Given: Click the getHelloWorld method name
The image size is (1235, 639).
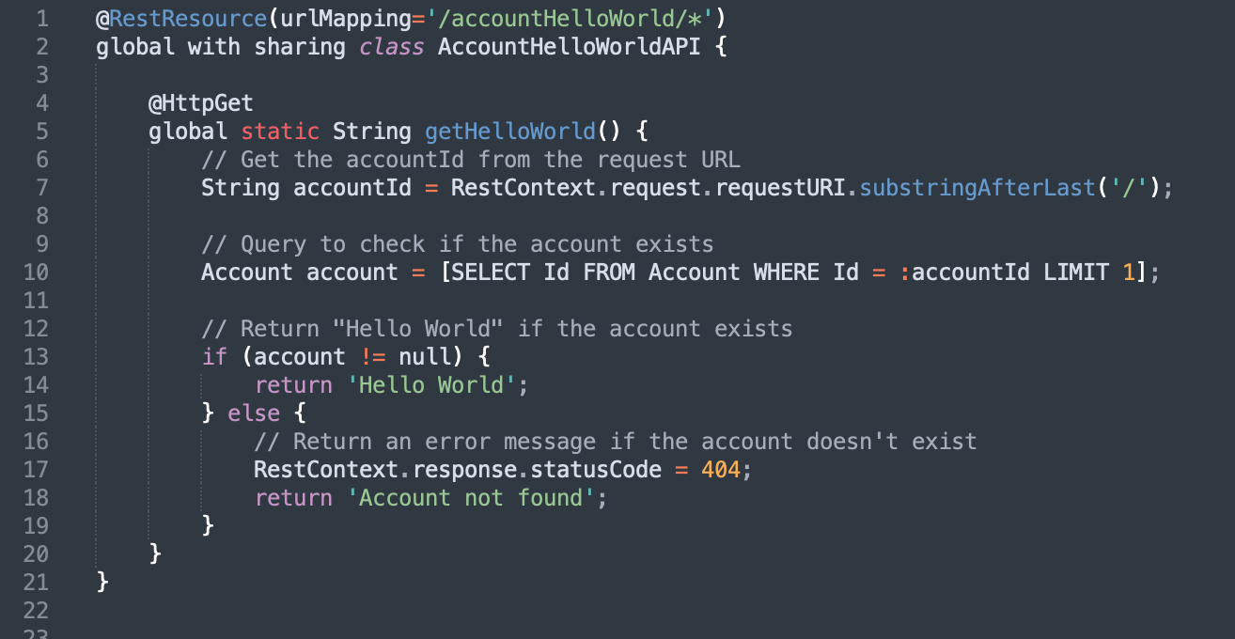Looking at the screenshot, I should pos(510,132).
